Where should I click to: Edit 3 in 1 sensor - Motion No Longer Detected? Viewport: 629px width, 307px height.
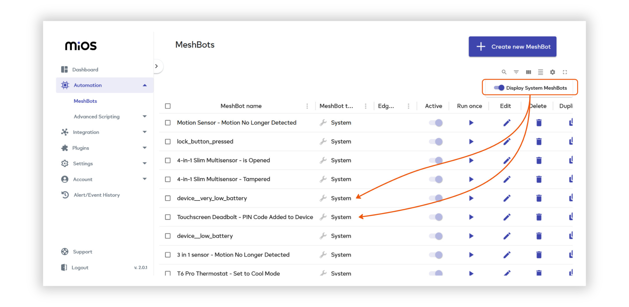point(507,255)
